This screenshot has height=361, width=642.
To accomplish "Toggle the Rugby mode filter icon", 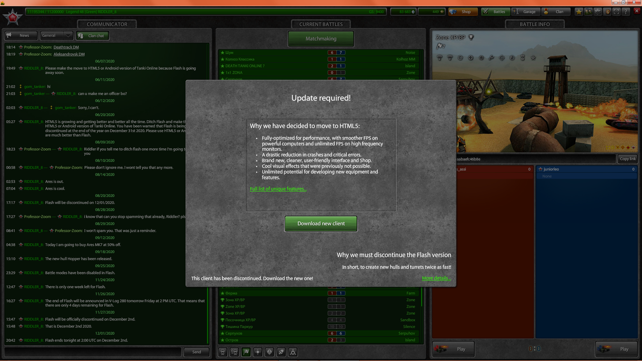I will pos(281,352).
